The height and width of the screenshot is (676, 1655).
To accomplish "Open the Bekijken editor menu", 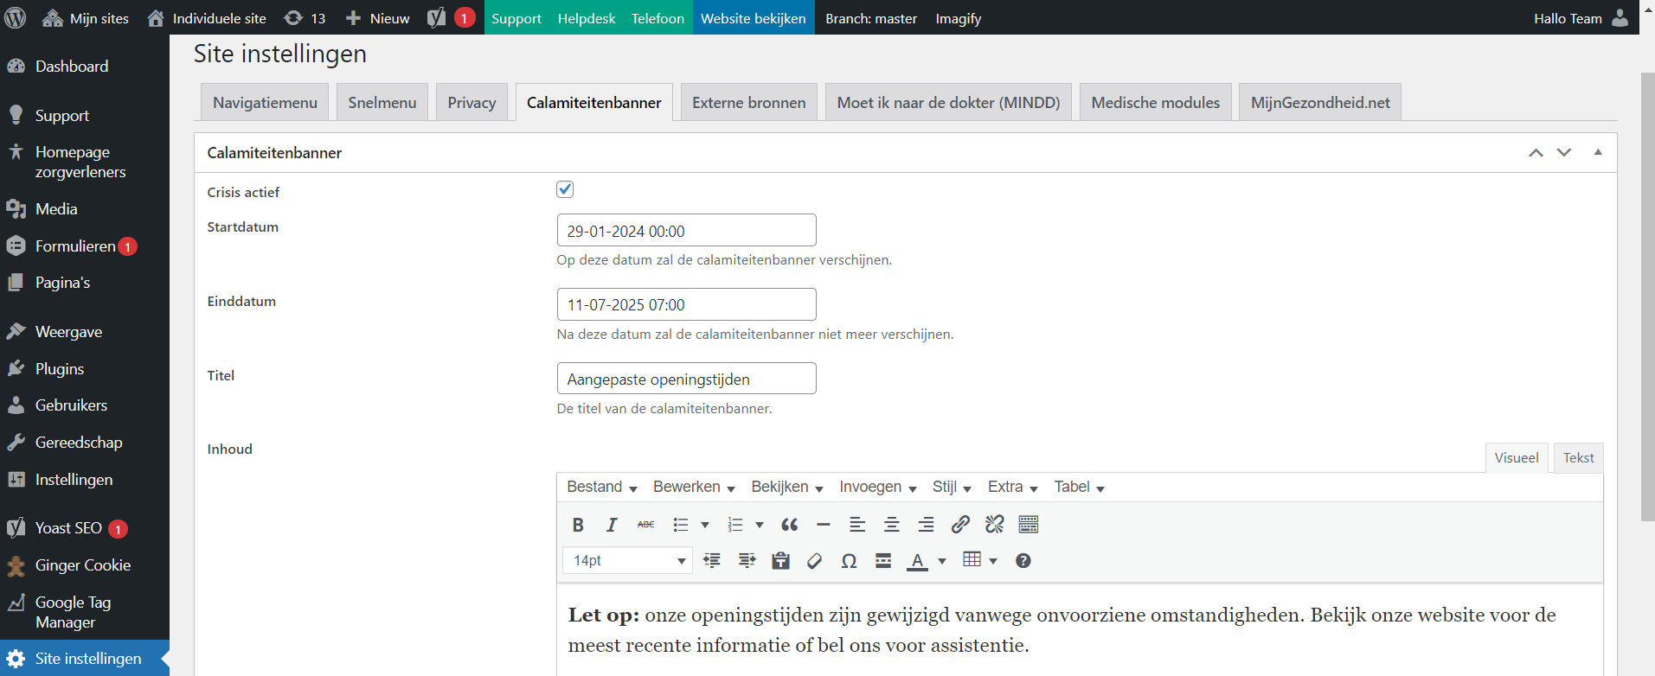I will coord(787,487).
